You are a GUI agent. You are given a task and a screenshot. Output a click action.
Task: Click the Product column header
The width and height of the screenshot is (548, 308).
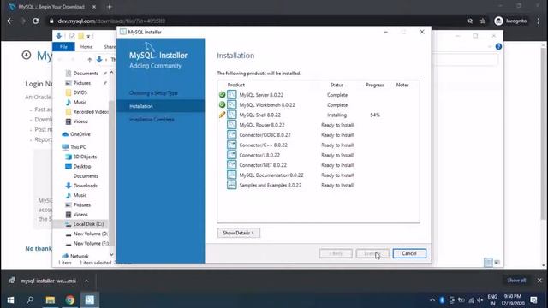(236, 85)
